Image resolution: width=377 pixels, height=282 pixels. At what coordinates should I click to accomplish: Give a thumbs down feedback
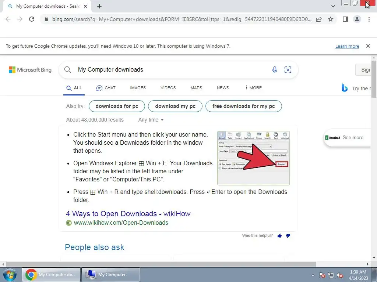click(x=288, y=236)
